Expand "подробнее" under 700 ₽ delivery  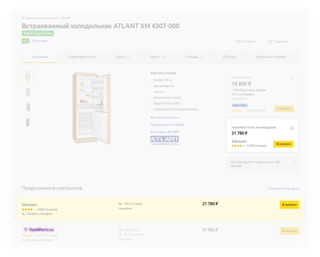tap(125, 209)
